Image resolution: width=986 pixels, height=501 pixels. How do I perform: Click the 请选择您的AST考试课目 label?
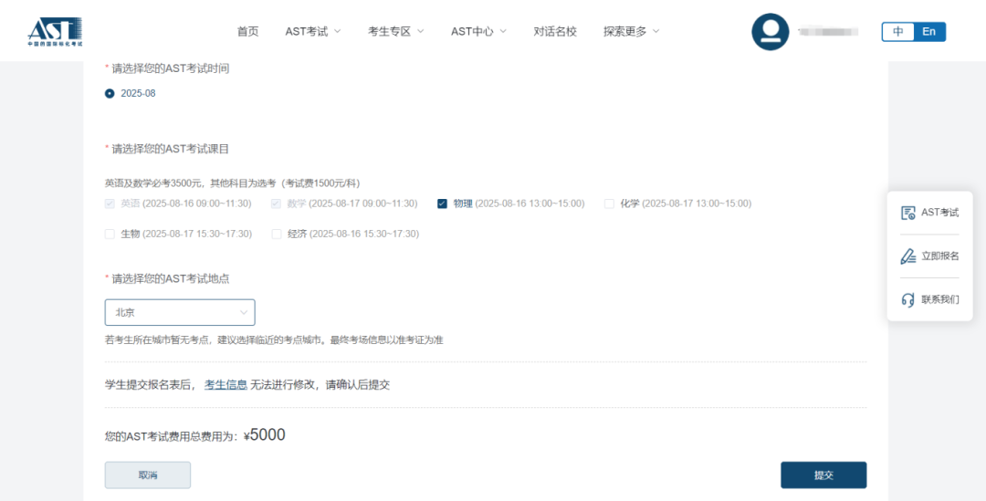171,149
